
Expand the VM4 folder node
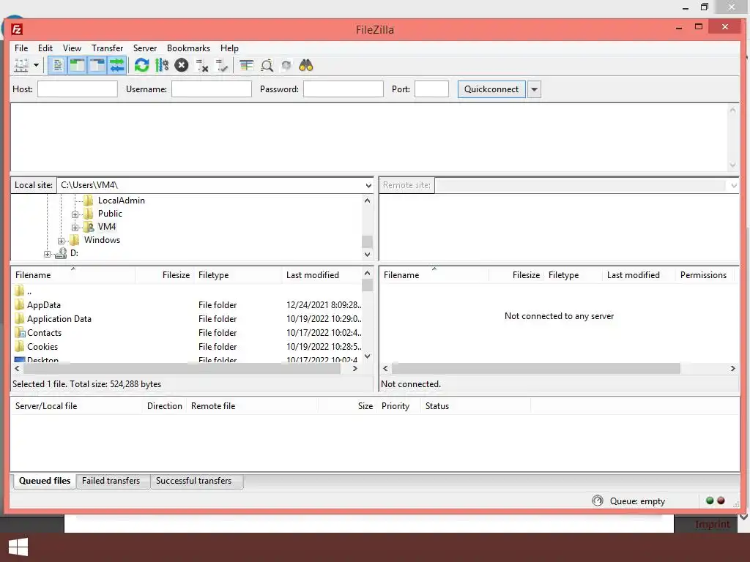pos(75,228)
